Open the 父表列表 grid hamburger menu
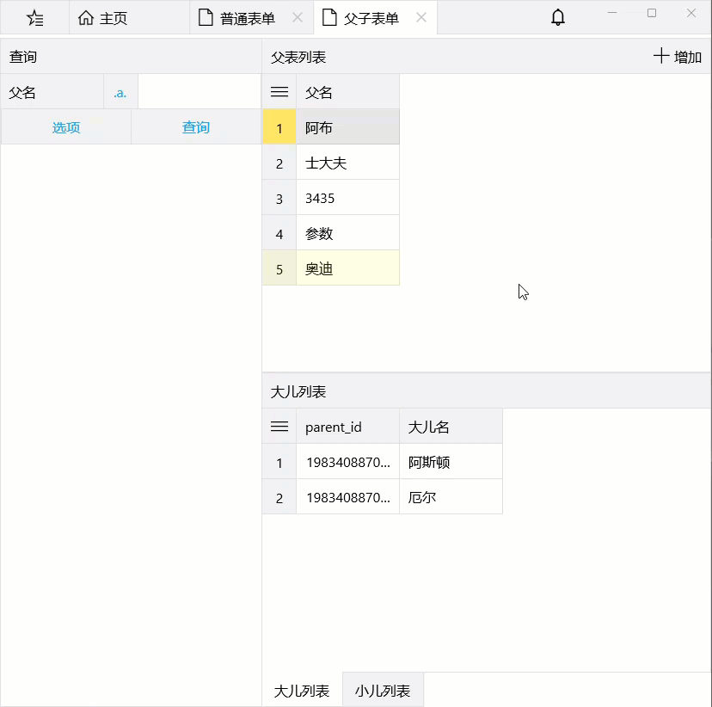Image resolution: width=712 pixels, height=707 pixels. [279, 92]
